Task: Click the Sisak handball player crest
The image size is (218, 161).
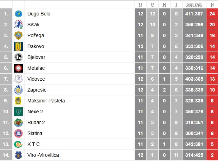Action: point(19,25)
